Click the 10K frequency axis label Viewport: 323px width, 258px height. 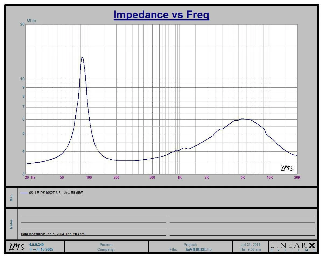[270, 177]
